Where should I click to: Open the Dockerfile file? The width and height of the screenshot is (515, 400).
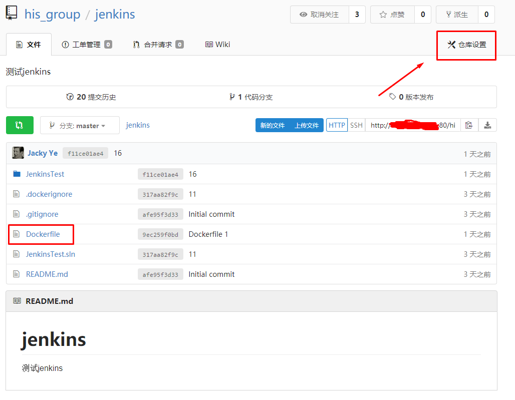[43, 234]
